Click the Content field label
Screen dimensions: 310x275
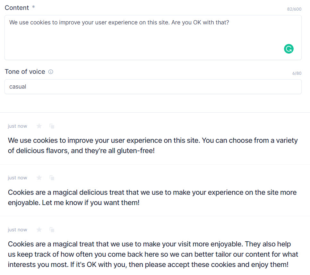click(16, 7)
